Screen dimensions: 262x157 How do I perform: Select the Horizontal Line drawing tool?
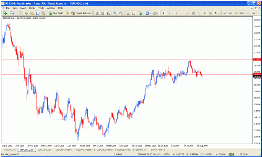[182, 13]
